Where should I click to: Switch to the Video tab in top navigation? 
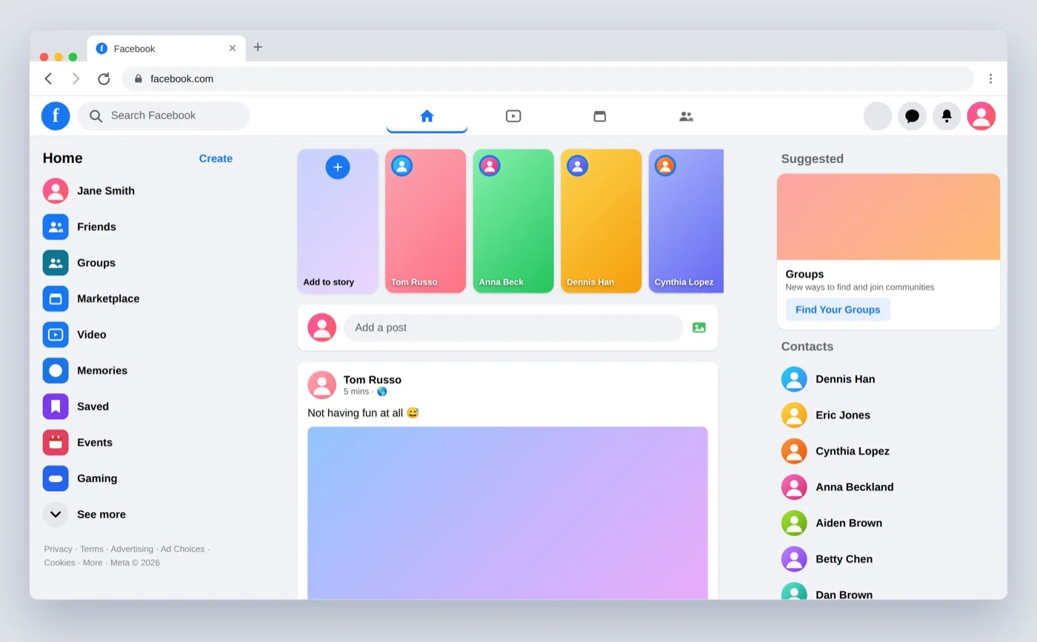pos(513,116)
